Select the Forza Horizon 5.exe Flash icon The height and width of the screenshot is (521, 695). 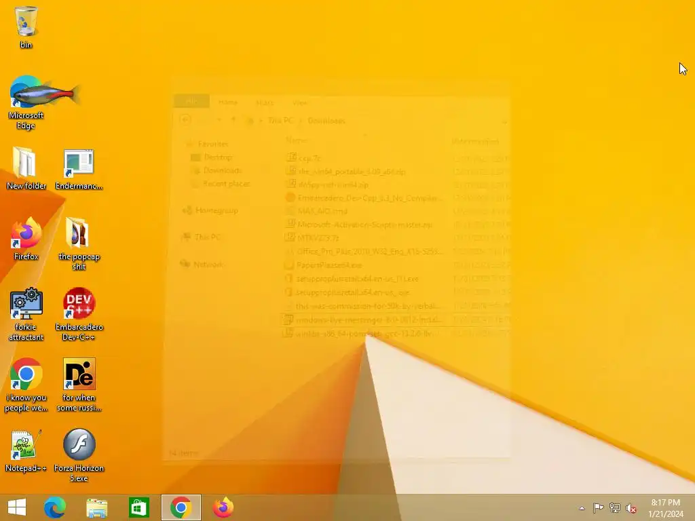79,455
